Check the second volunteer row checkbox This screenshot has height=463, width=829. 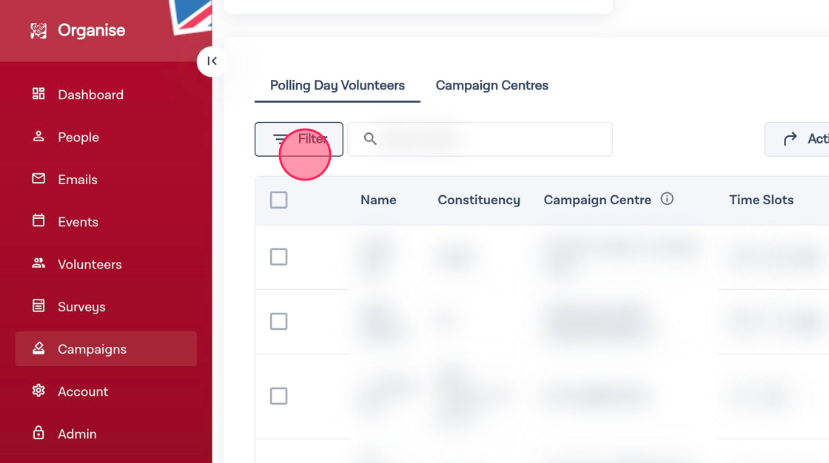coord(278,321)
